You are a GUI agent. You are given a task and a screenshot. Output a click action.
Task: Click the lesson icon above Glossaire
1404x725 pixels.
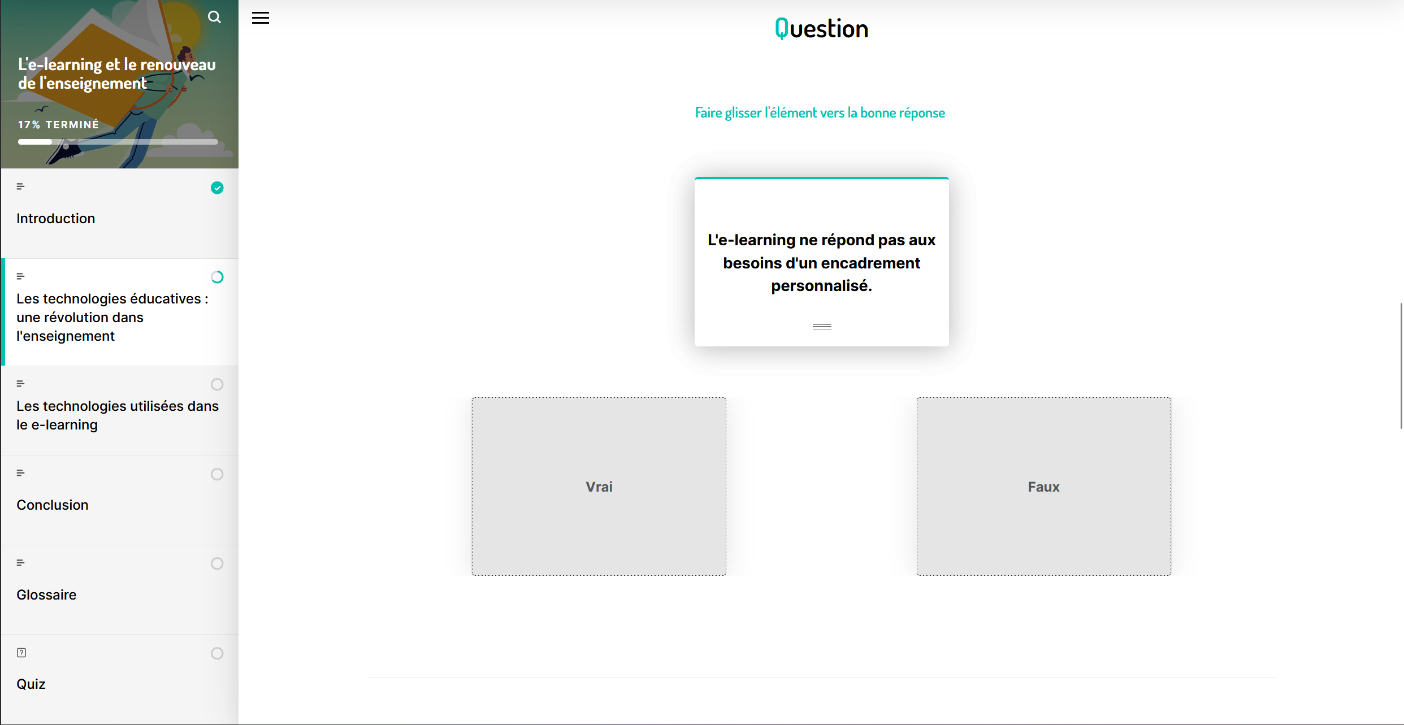pyautogui.click(x=20, y=563)
